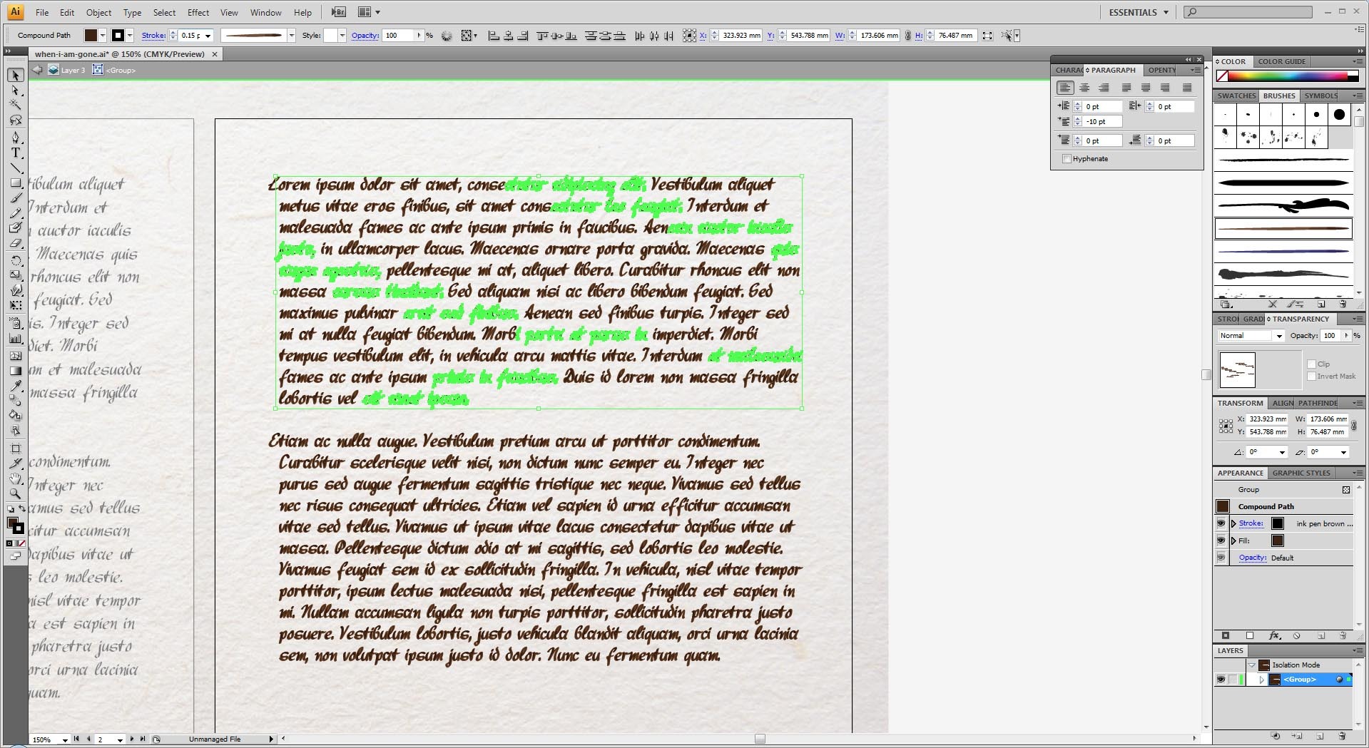Viewport: 1369px width, 748px height.
Task: Click Align Center paragraph icon
Action: (1084, 88)
